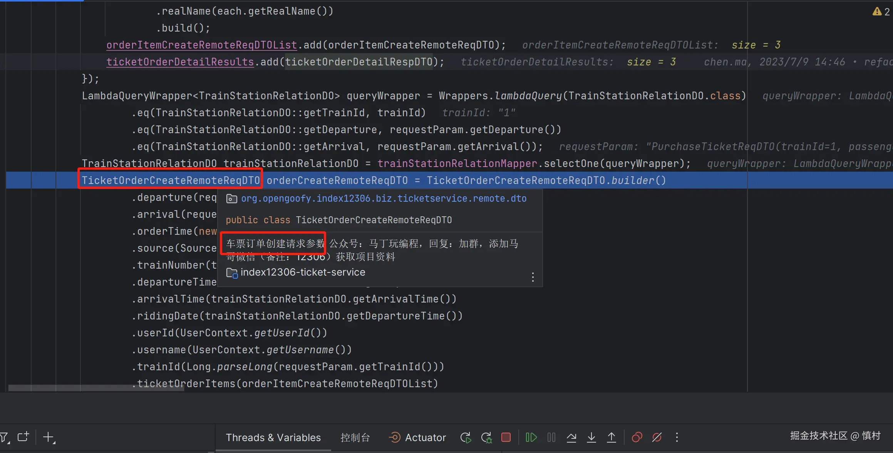Toggle Mute Breakpoints
Screen dimensions: 893x453
657,438
